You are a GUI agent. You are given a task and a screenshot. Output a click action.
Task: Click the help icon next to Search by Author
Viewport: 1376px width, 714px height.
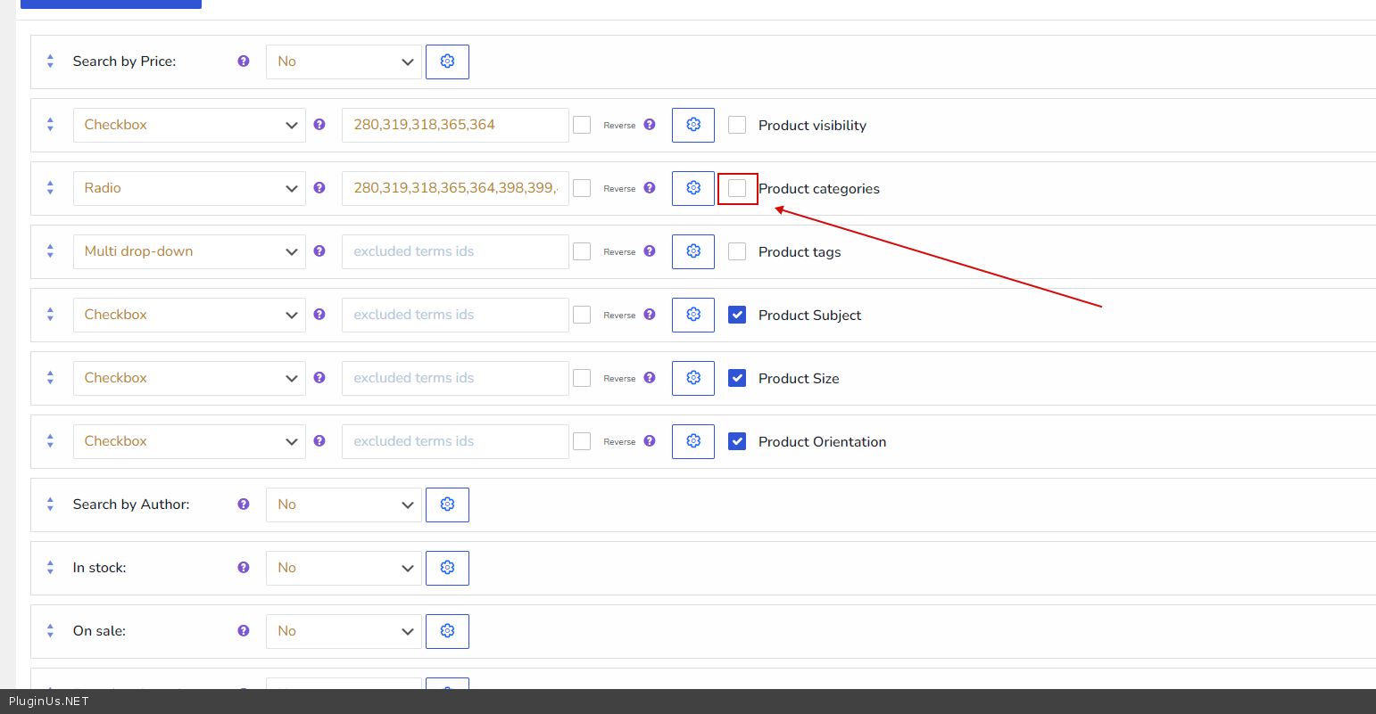[x=244, y=505]
